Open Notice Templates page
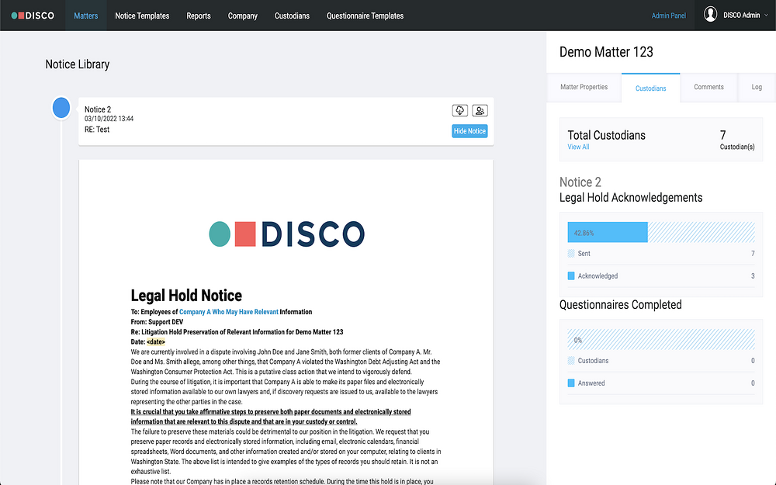 pos(142,16)
